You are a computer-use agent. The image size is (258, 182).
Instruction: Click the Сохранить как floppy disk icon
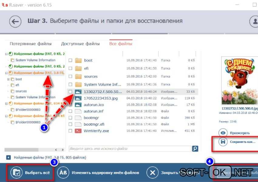coord(223,142)
